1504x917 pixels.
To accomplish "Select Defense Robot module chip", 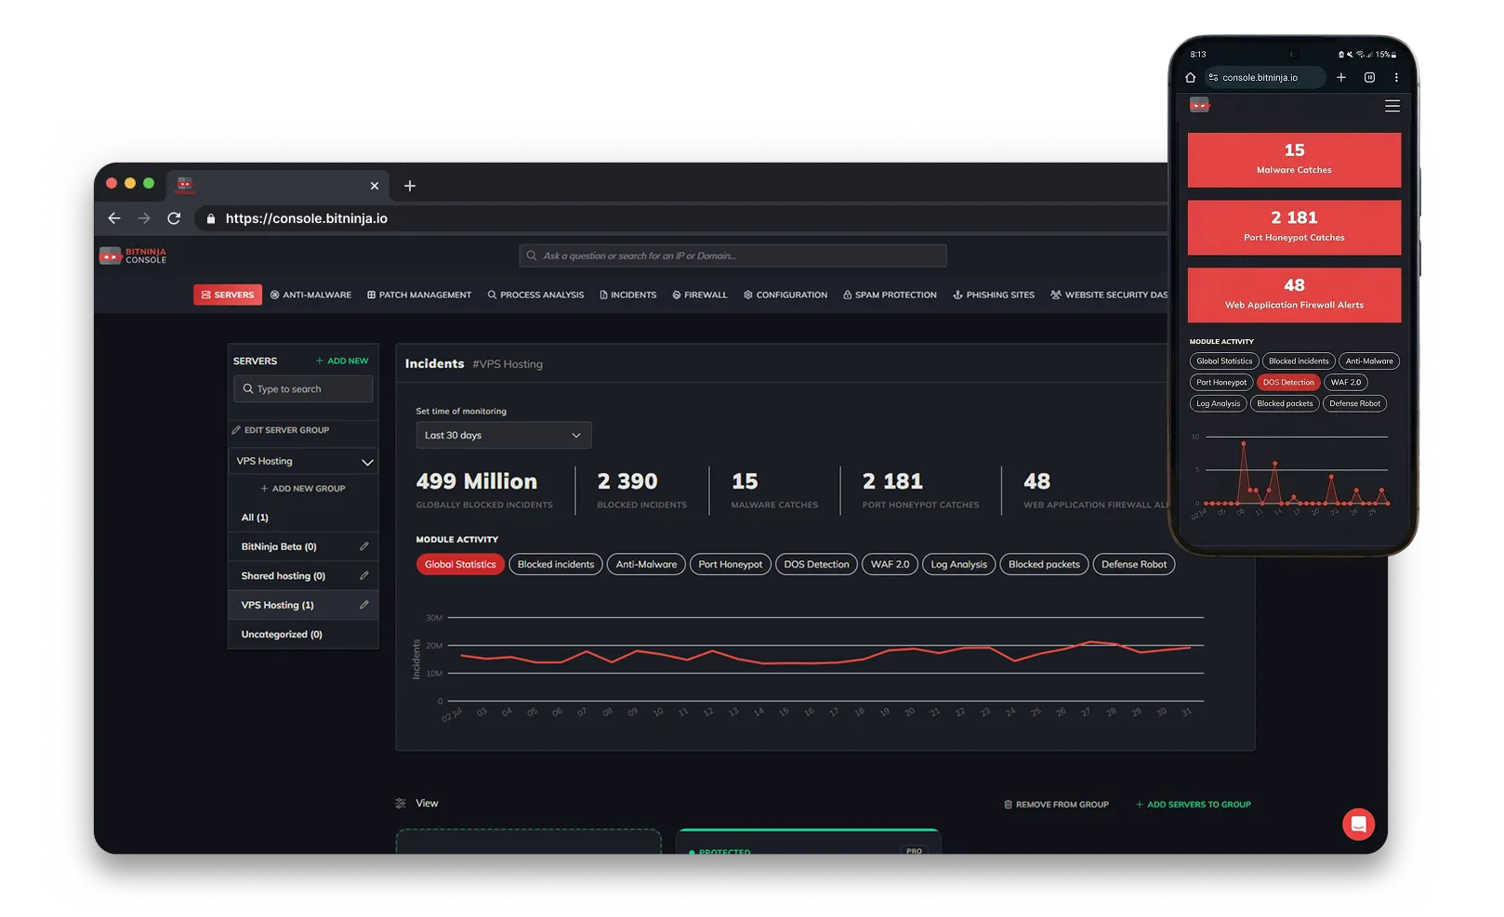I will pos(1134,564).
